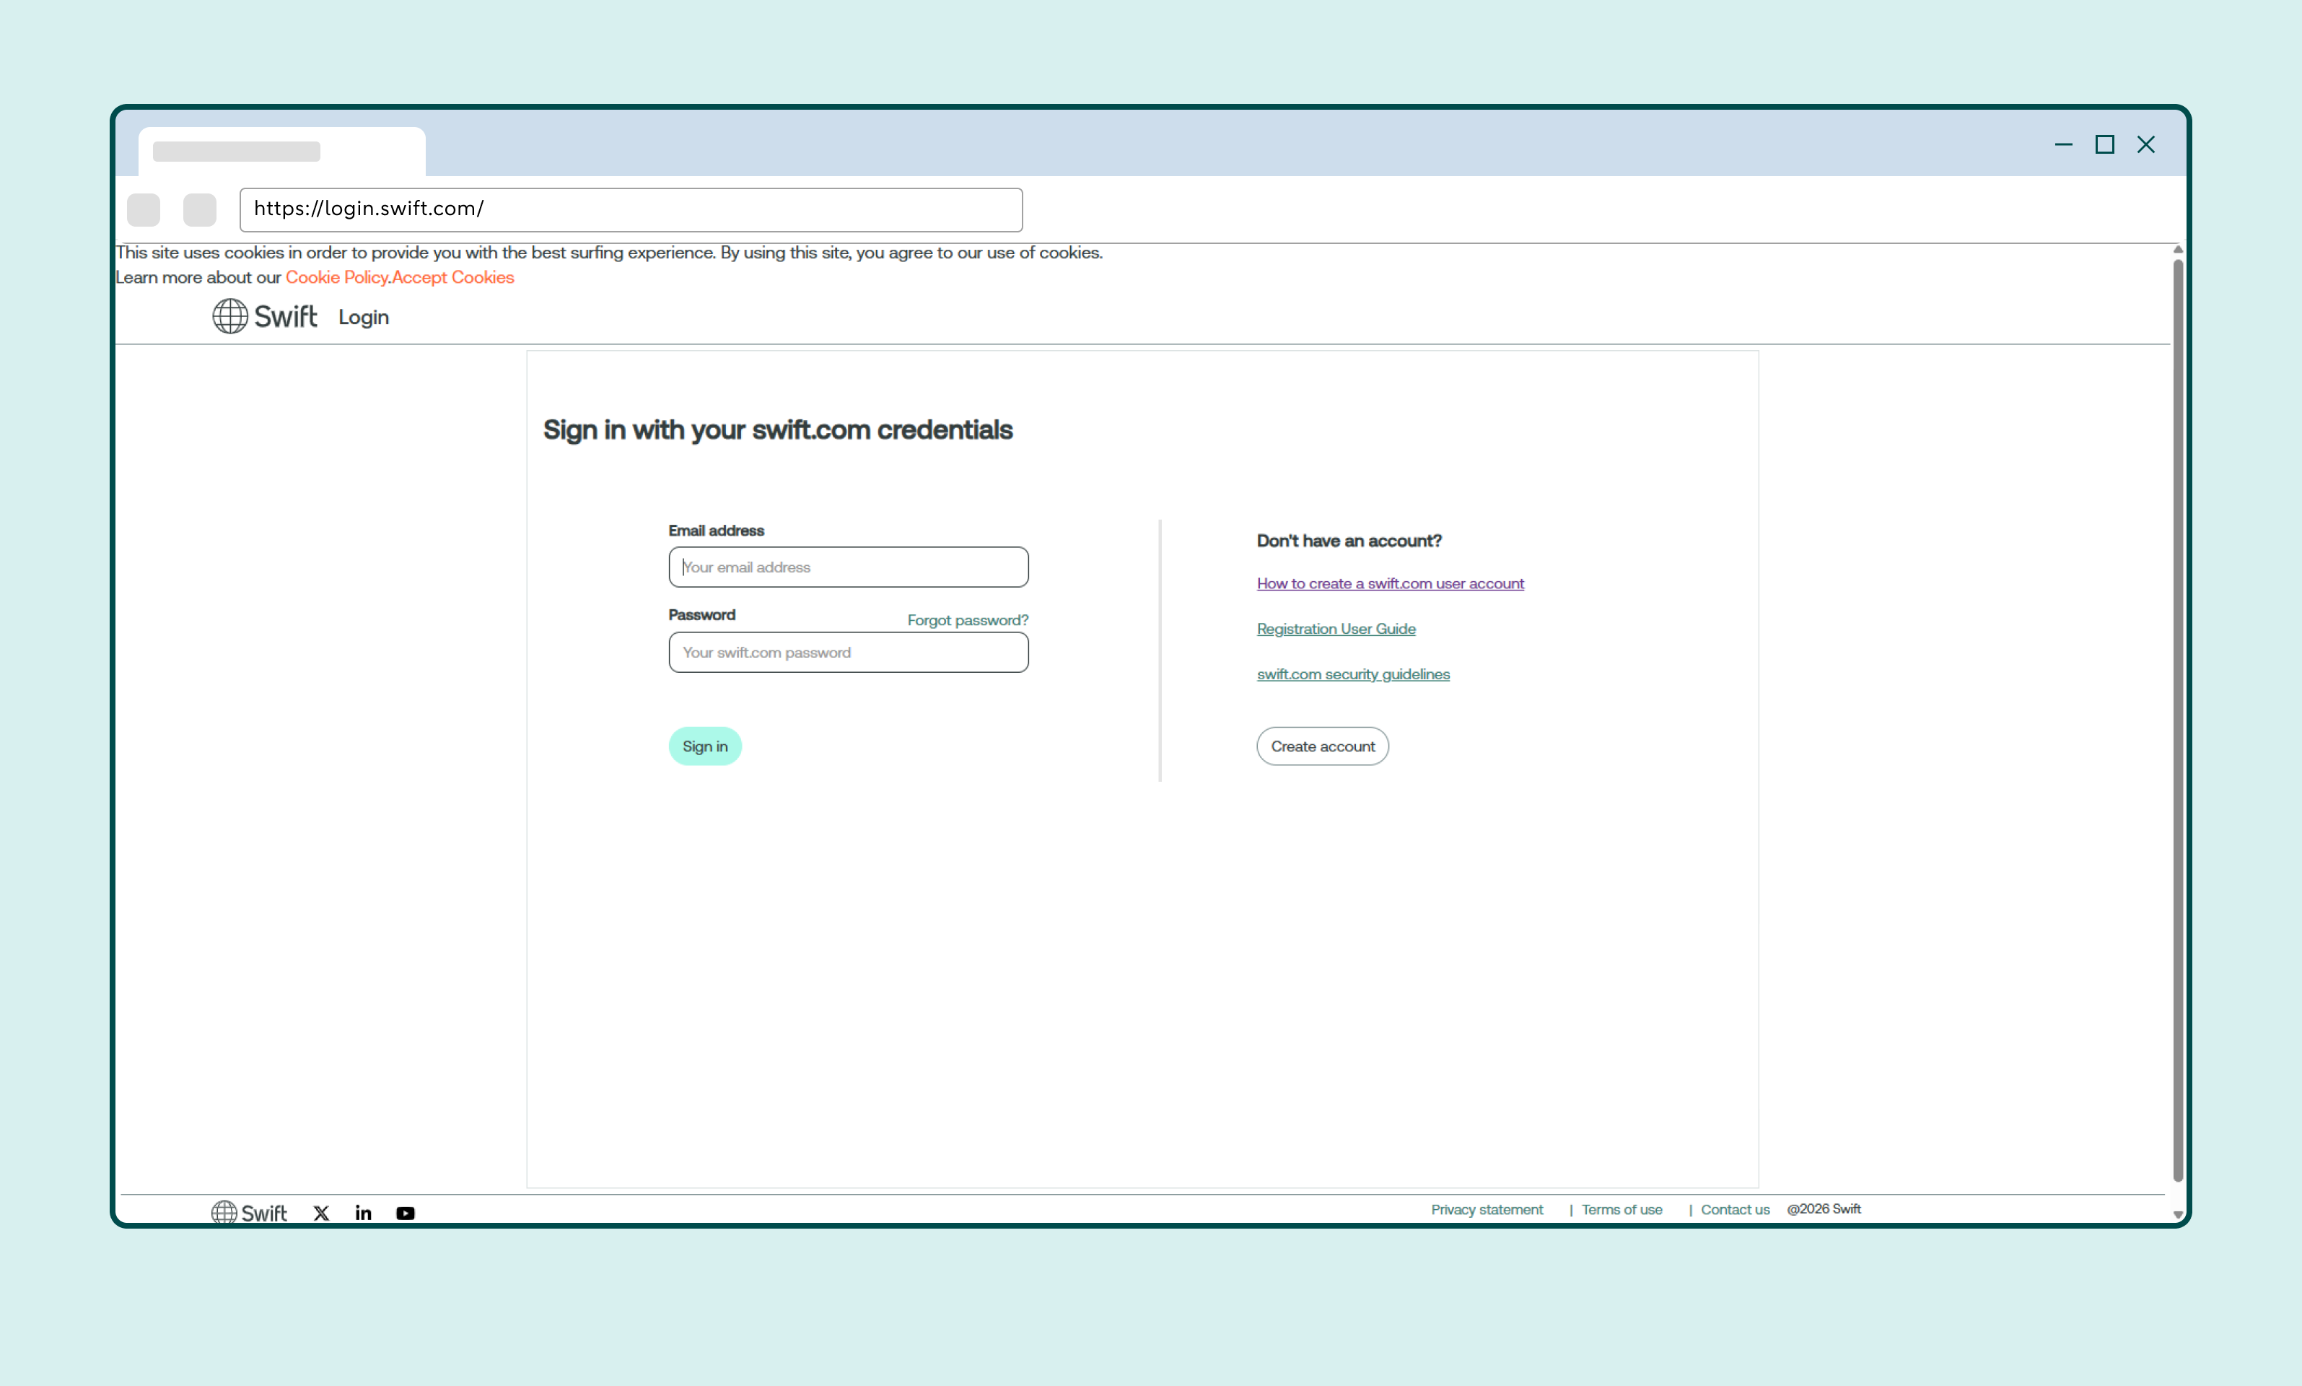This screenshot has height=1386, width=2302.
Task: Click the 'Password' field label
Action: pos(702,614)
